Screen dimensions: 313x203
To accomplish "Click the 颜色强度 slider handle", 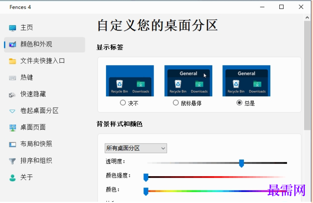I will (146, 177).
